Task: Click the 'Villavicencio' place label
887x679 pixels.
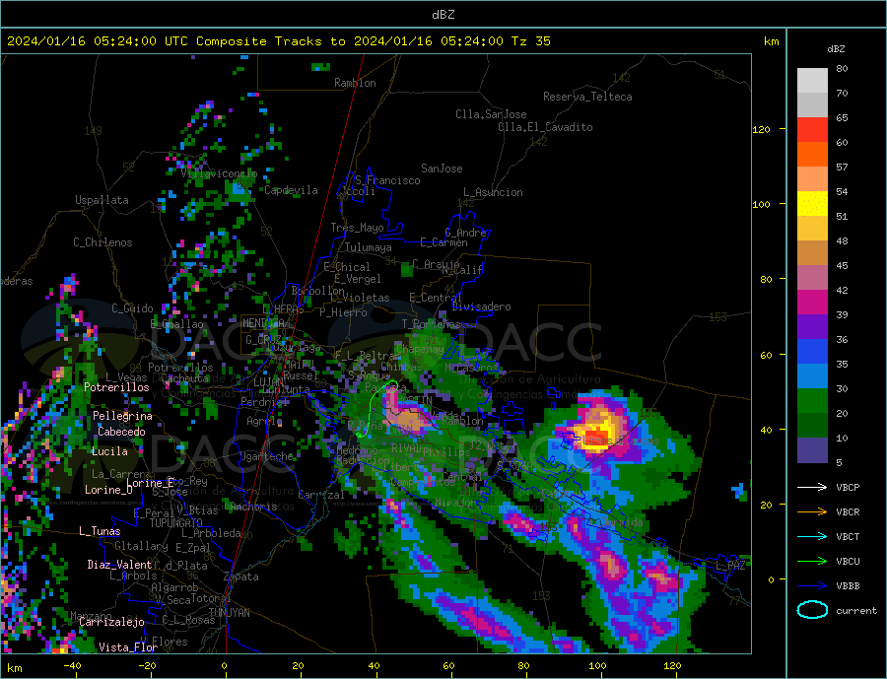Action: tap(220, 173)
